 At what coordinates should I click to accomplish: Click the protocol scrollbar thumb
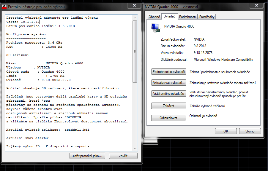coord(135,52)
